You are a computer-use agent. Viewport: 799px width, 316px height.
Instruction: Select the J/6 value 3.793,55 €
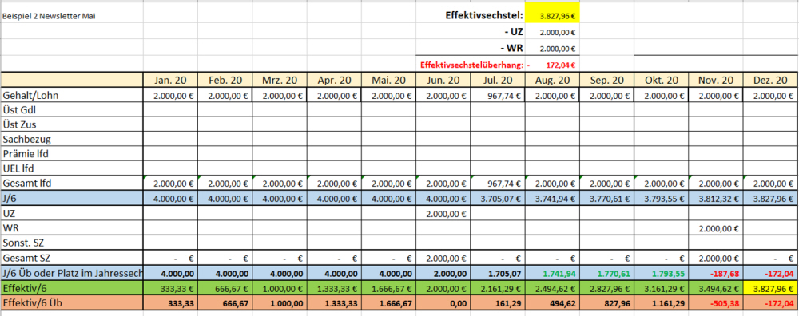[661, 199]
